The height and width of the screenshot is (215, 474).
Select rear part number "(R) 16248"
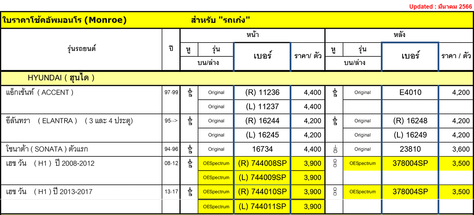(410, 121)
